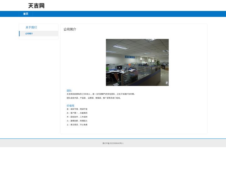Click the gray footer bar background
This screenshot has width=226, height=169.
173,143
